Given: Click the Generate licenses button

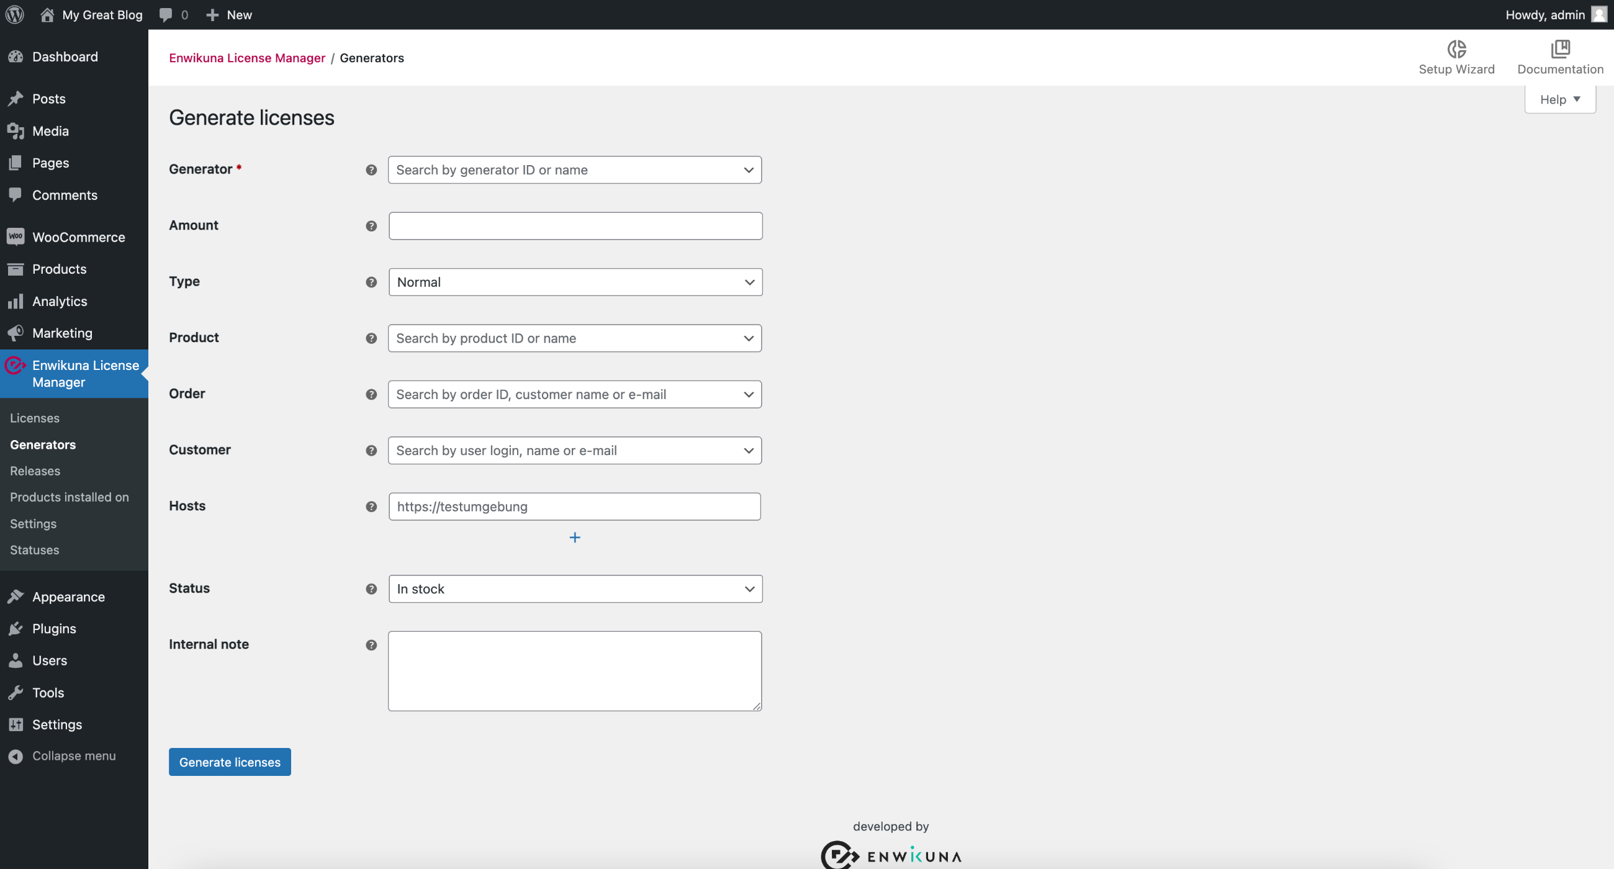Looking at the screenshot, I should 229,761.
